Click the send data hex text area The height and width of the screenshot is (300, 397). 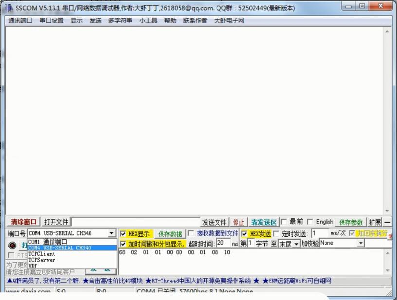pyautogui.click(x=251, y=262)
